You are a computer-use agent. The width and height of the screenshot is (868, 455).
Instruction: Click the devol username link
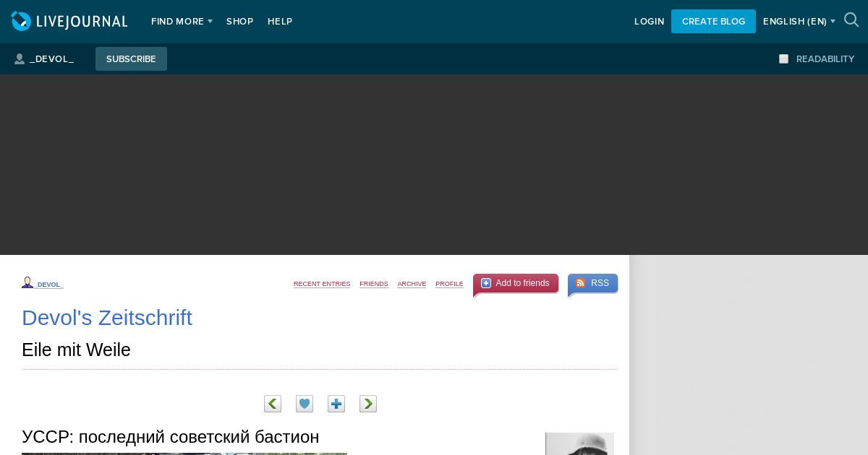49,285
